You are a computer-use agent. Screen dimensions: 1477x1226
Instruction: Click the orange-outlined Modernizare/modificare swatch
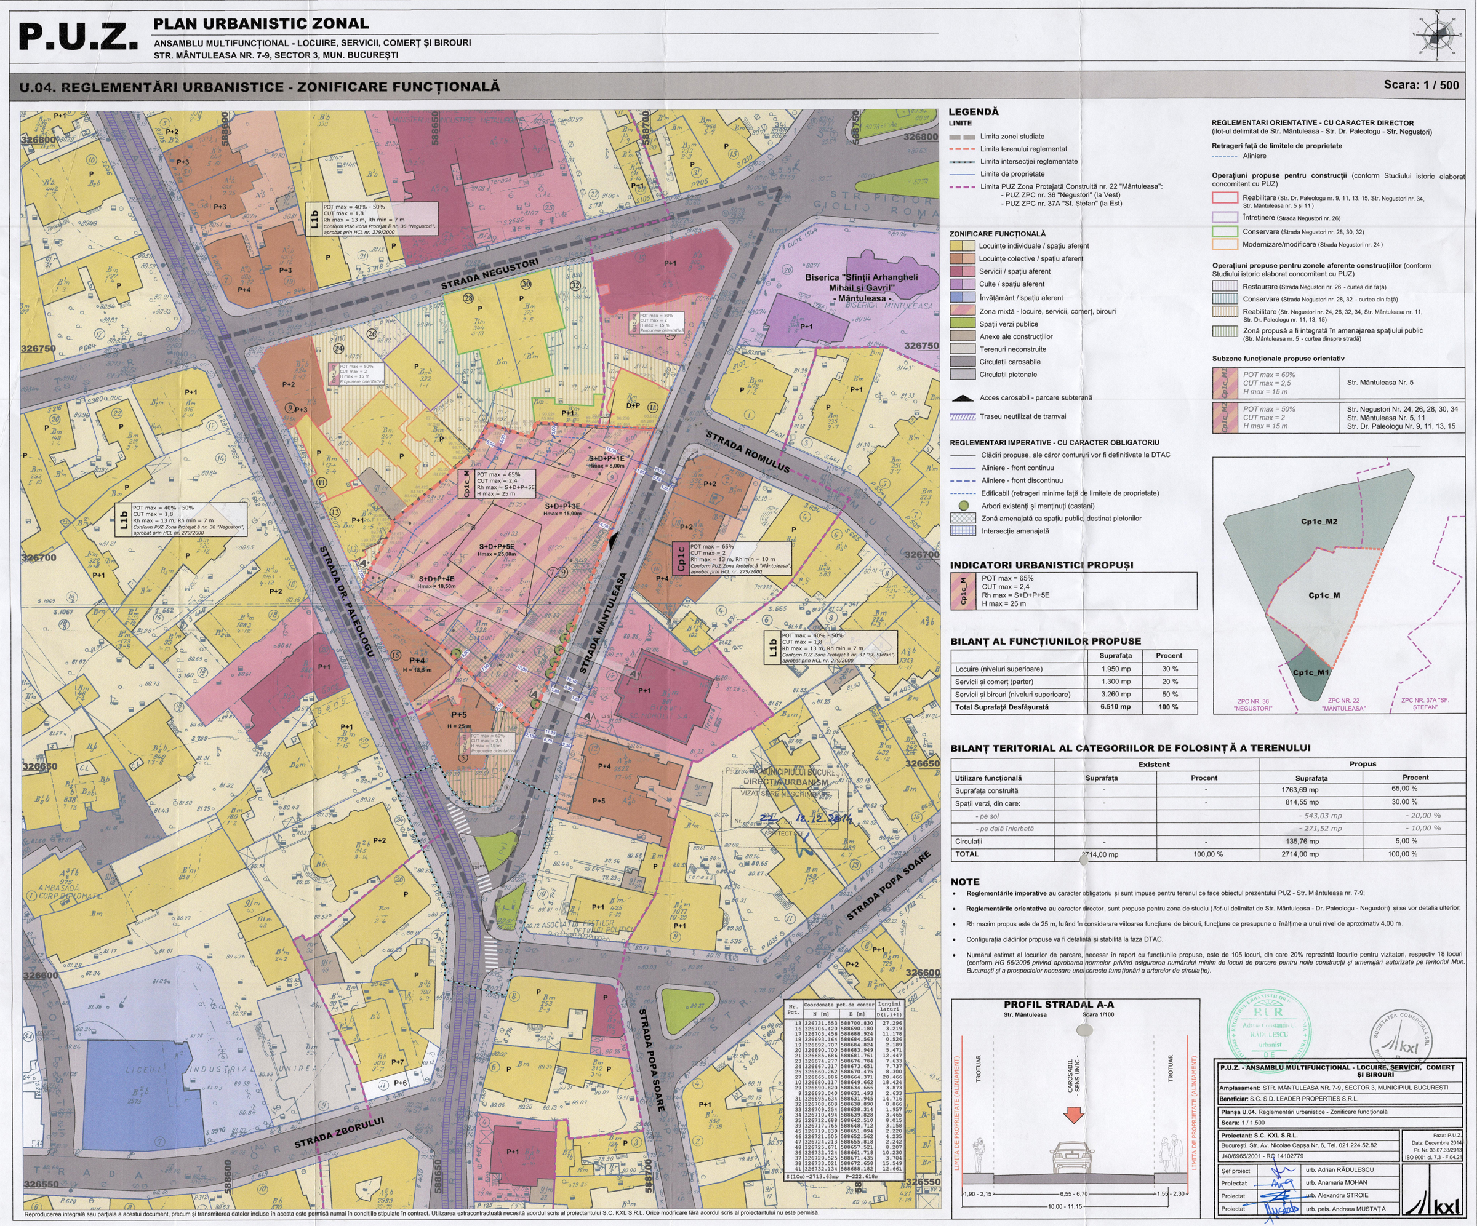coord(1225,245)
